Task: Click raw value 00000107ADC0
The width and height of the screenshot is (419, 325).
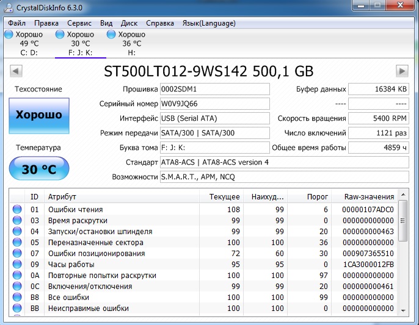Action: (368, 210)
